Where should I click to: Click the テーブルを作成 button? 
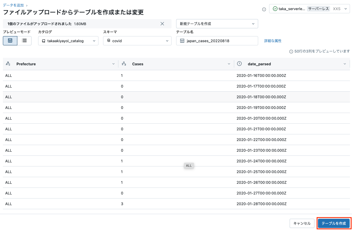coord(334,223)
